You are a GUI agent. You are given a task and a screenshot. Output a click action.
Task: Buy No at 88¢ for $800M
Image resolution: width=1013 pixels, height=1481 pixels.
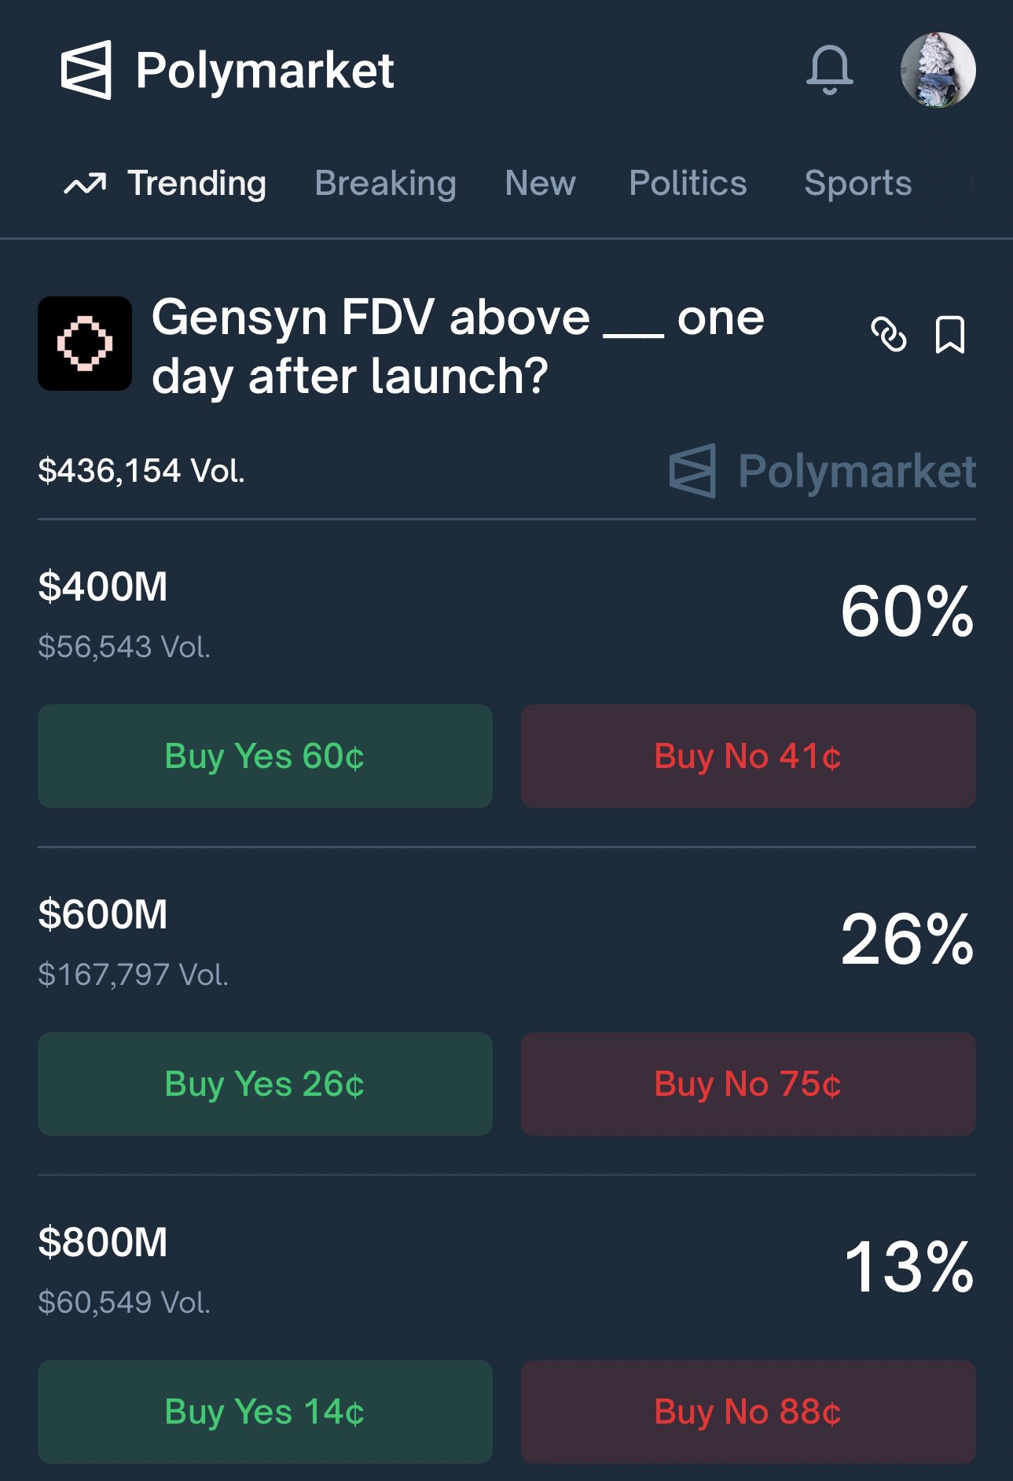748,1412
